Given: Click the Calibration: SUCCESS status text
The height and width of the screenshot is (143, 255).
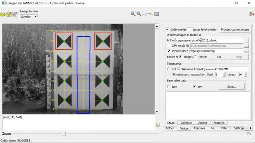Looking at the screenshot, I should [15, 141].
